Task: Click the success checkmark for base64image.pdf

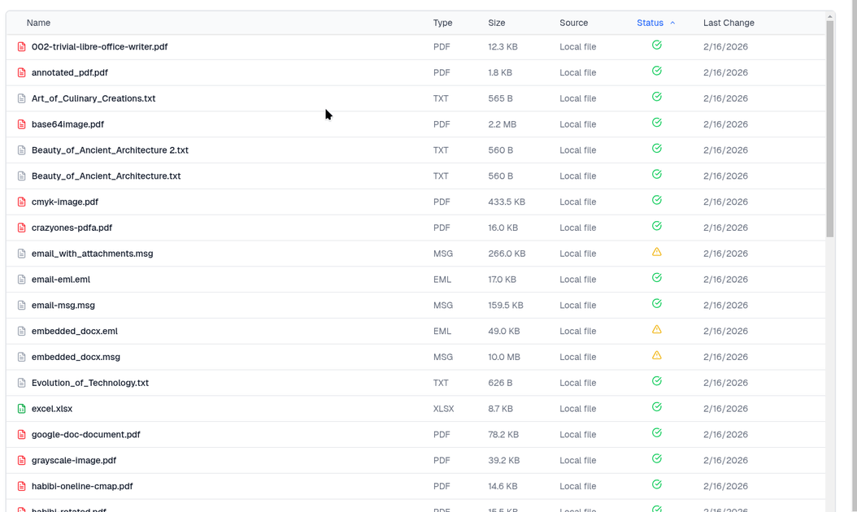Action: point(656,123)
